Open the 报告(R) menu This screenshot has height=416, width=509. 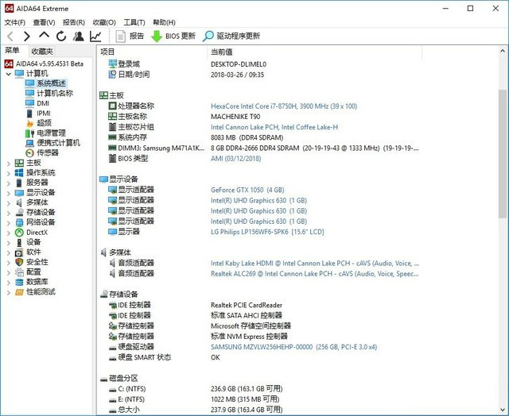pyautogui.click(x=74, y=22)
